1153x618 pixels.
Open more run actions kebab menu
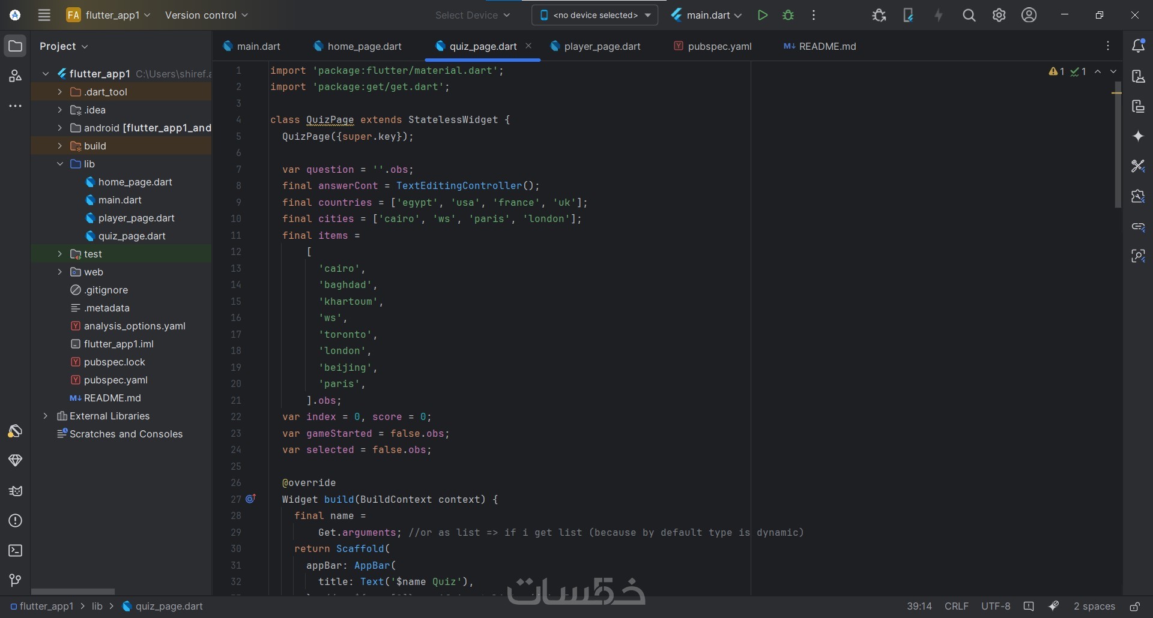pos(814,15)
